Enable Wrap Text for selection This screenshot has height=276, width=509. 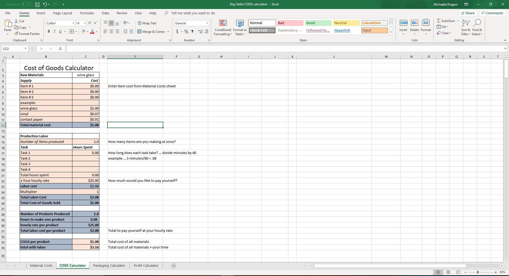click(147, 23)
